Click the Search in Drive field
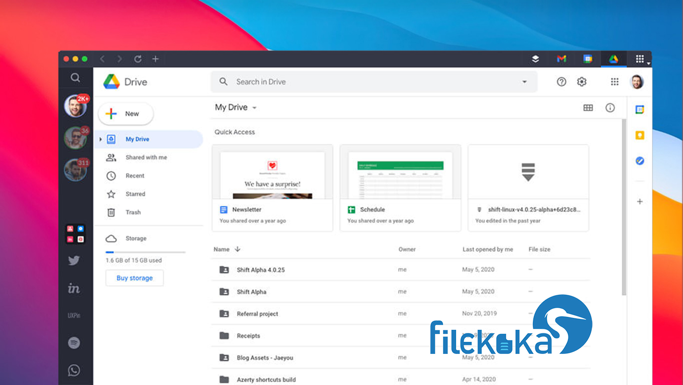Screen dimensions: 683x385 coord(374,82)
